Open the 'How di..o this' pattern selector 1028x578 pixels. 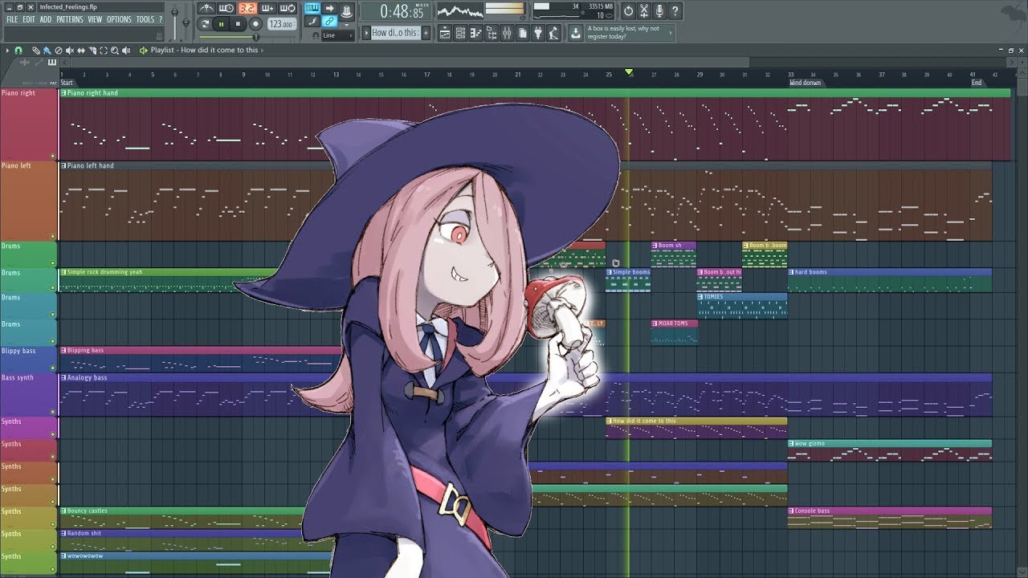point(395,32)
